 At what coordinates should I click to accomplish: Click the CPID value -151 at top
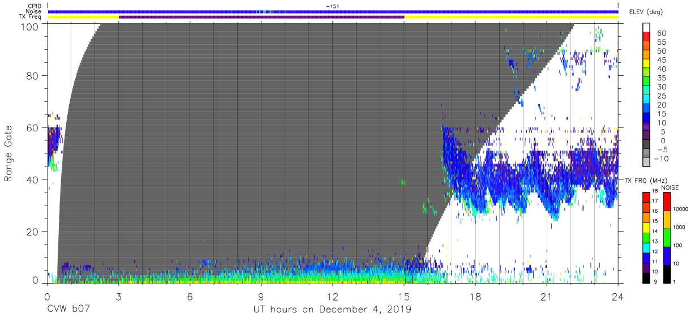coord(333,6)
